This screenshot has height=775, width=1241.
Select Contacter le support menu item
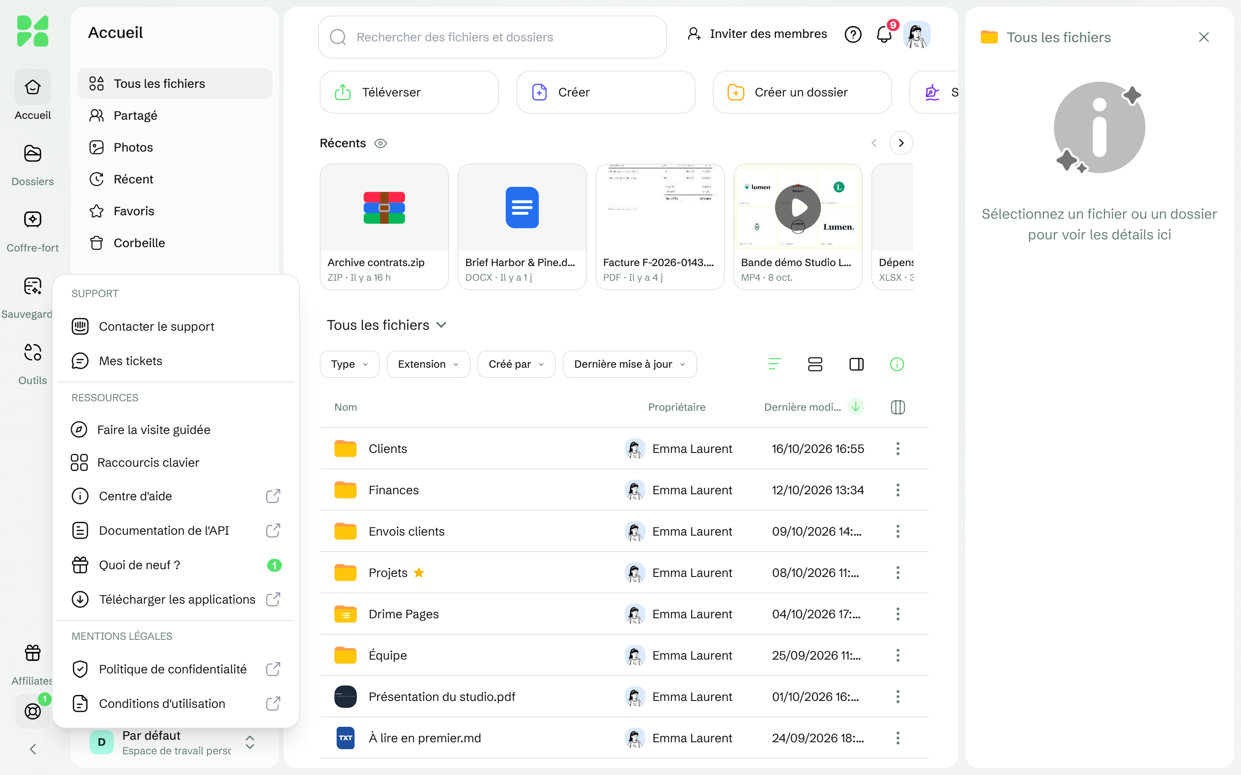(176, 326)
